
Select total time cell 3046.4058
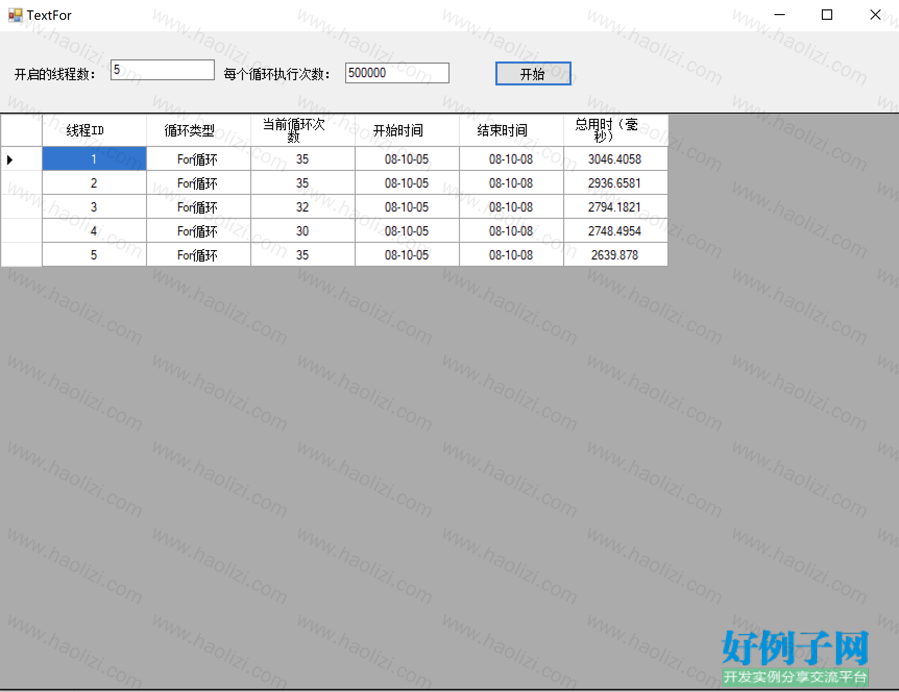pyautogui.click(x=616, y=159)
